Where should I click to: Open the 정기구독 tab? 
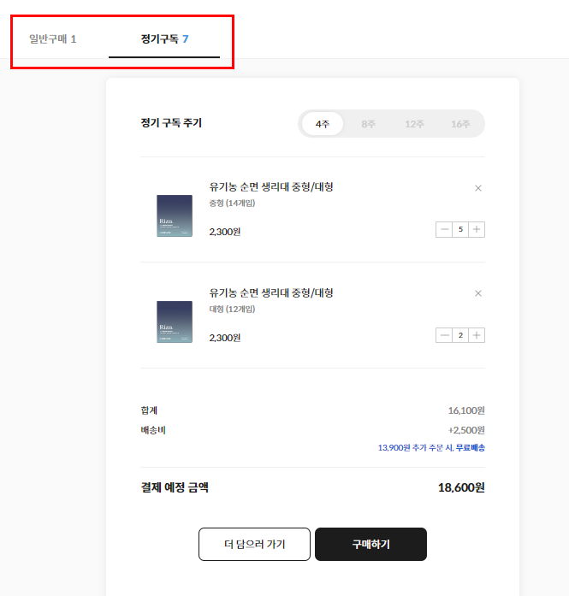point(164,39)
